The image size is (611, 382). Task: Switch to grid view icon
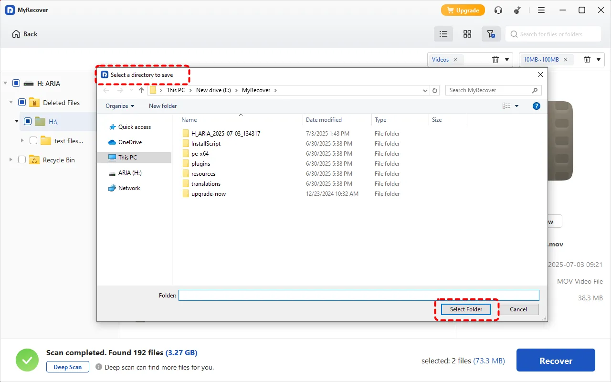[x=467, y=34]
